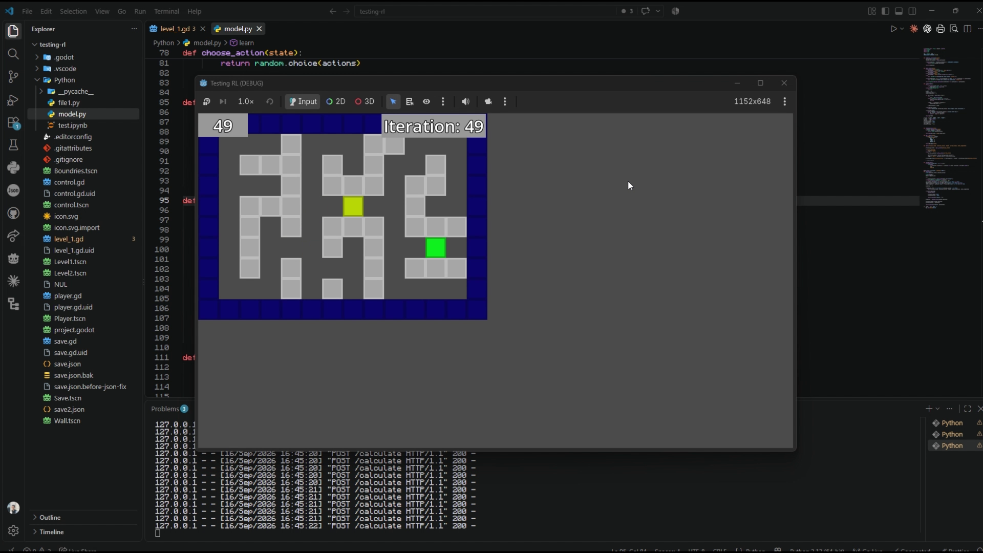
Task: Open run options dropdown next to play button
Action: (902, 29)
